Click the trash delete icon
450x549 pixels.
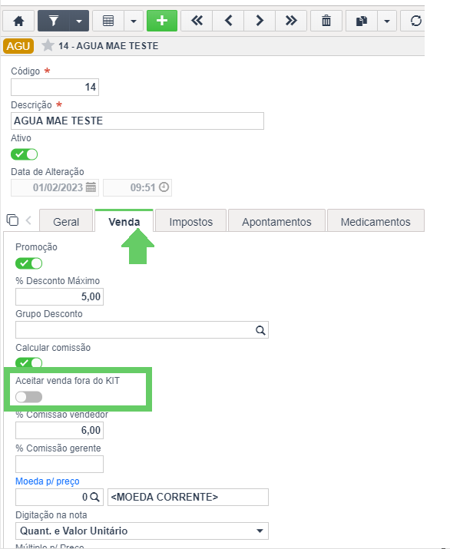tap(326, 21)
